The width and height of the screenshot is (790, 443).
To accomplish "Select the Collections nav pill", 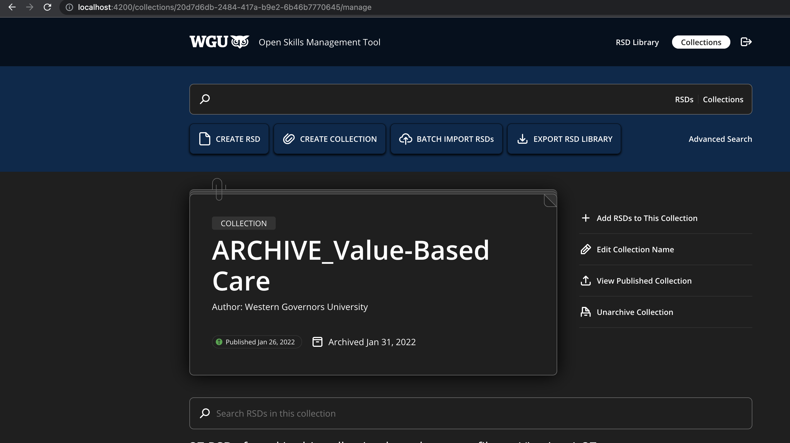I will pyautogui.click(x=701, y=42).
